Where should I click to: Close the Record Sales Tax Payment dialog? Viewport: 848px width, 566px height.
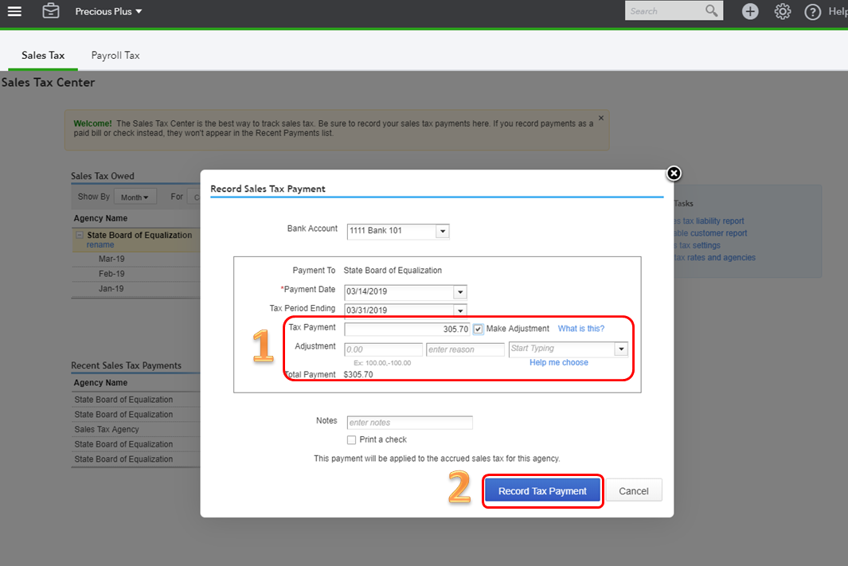[673, 173]
